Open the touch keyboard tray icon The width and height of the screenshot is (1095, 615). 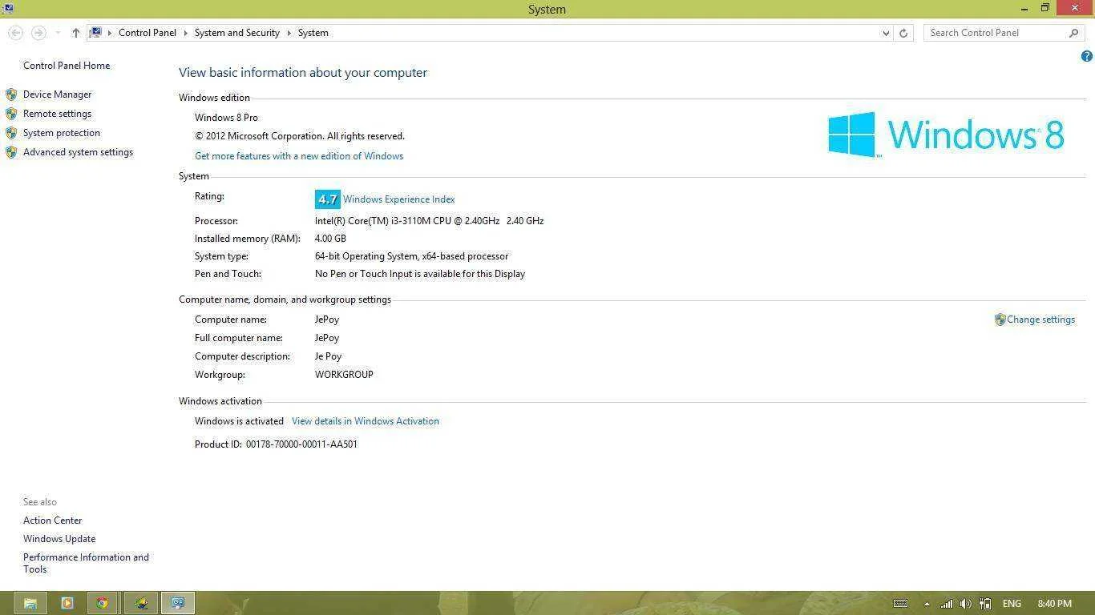(900, 604)
